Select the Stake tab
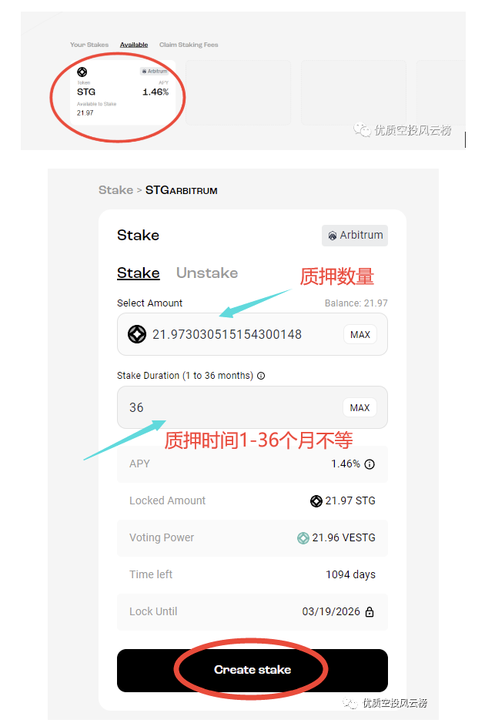495x723 pixels. pyautogui.click(x=139, y=273)
